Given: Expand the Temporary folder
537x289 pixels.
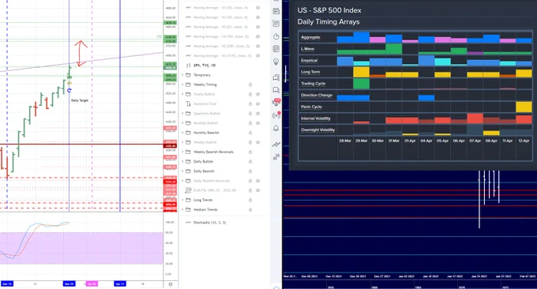Looking at the screenshot, I should 182,75.
